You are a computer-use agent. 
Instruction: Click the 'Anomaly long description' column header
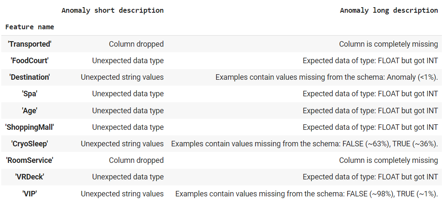388,10
